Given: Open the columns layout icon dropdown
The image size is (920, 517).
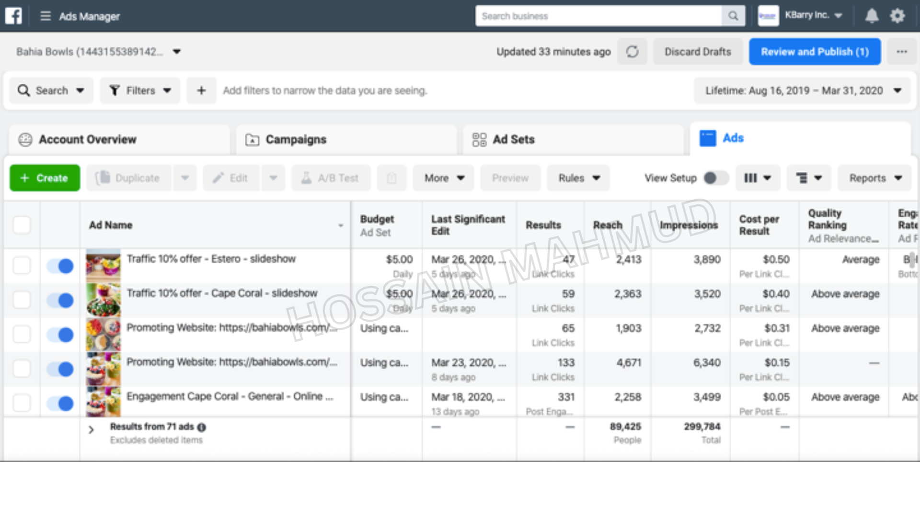Looking at the screenshot, I should [758, 178].
